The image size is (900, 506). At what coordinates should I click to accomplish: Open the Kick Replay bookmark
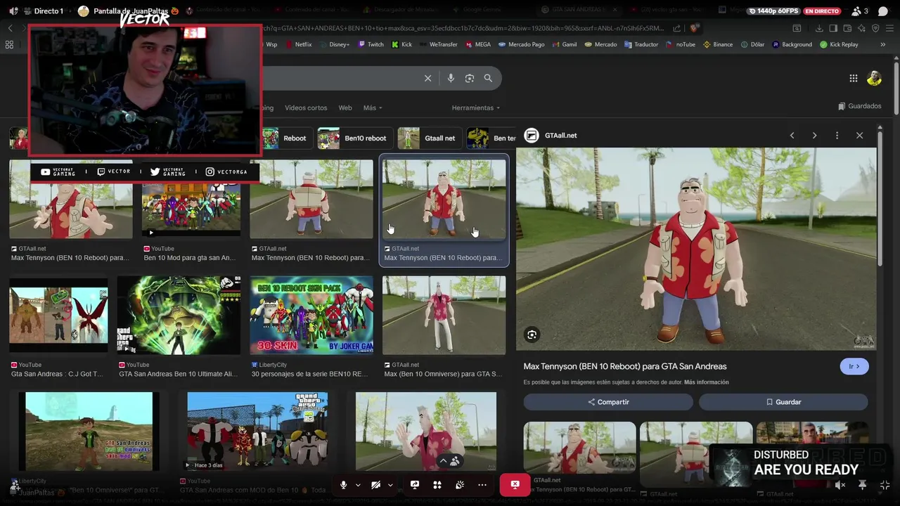839,44
